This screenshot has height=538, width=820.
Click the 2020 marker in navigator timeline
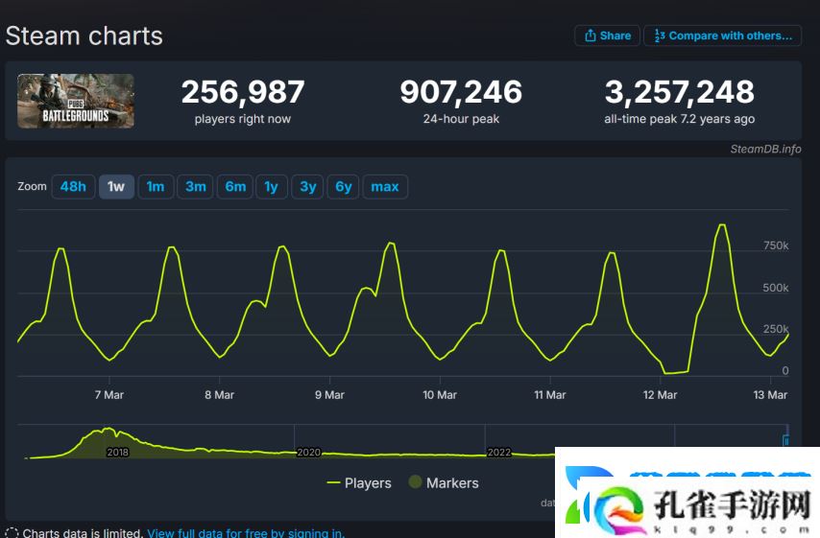tap(308, 453)
